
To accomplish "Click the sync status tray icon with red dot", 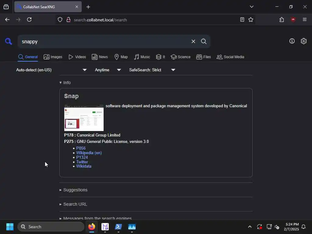I will 260,227.
